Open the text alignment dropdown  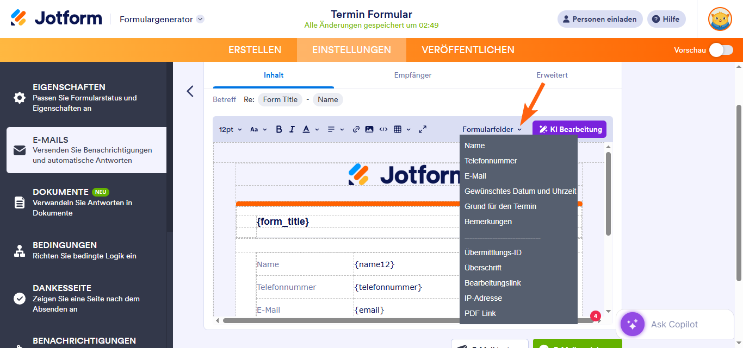[334, 129]
